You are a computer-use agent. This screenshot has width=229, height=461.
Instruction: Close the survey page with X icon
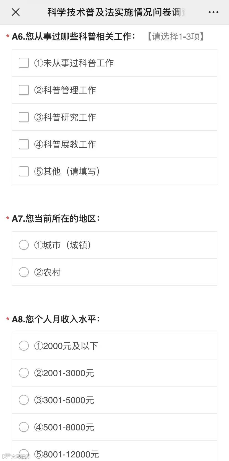click(16, 12)
